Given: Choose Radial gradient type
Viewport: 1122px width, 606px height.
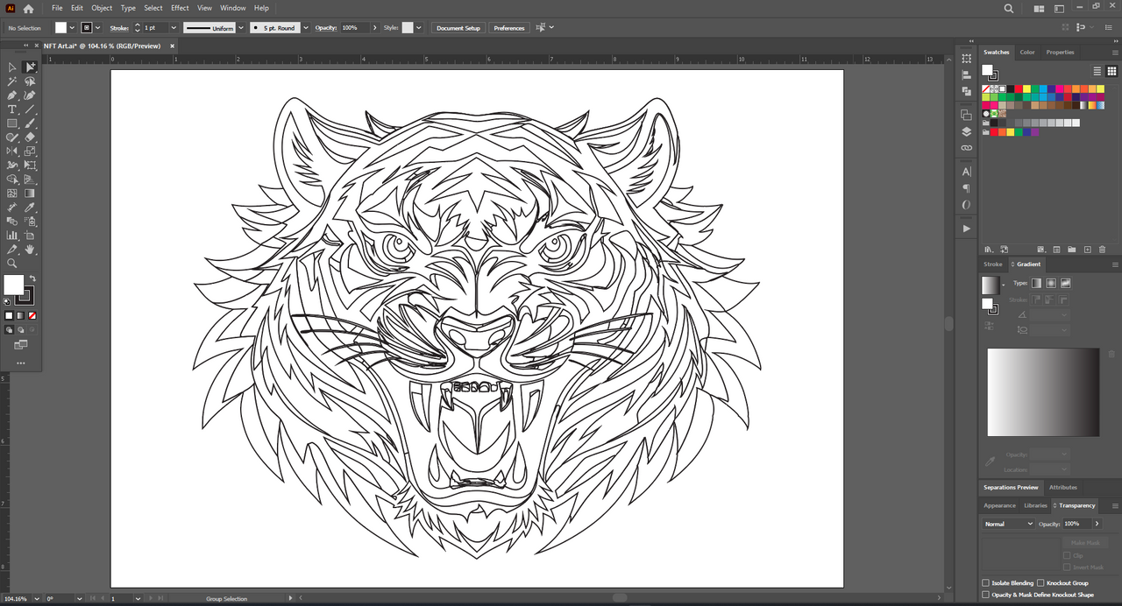Looking at the screenshot, I should tap(1051, 283).
